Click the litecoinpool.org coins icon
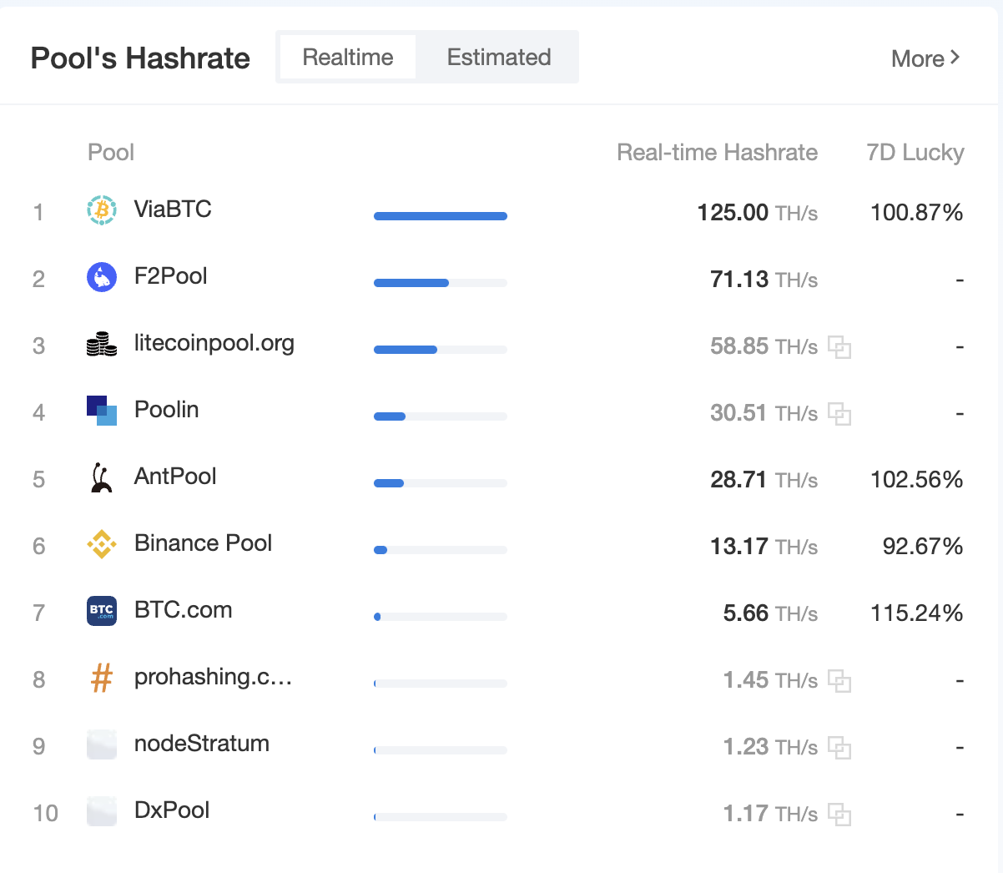This screenshot has width=1003, height=873. point(102,344)
